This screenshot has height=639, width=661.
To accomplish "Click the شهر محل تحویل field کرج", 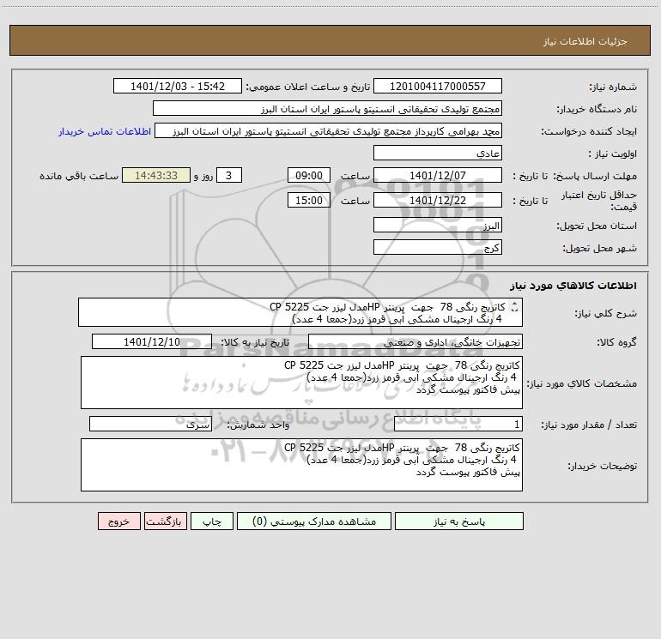I will (438, 247).
